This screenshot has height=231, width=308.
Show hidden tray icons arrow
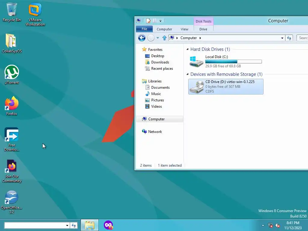tap(263, 225)
